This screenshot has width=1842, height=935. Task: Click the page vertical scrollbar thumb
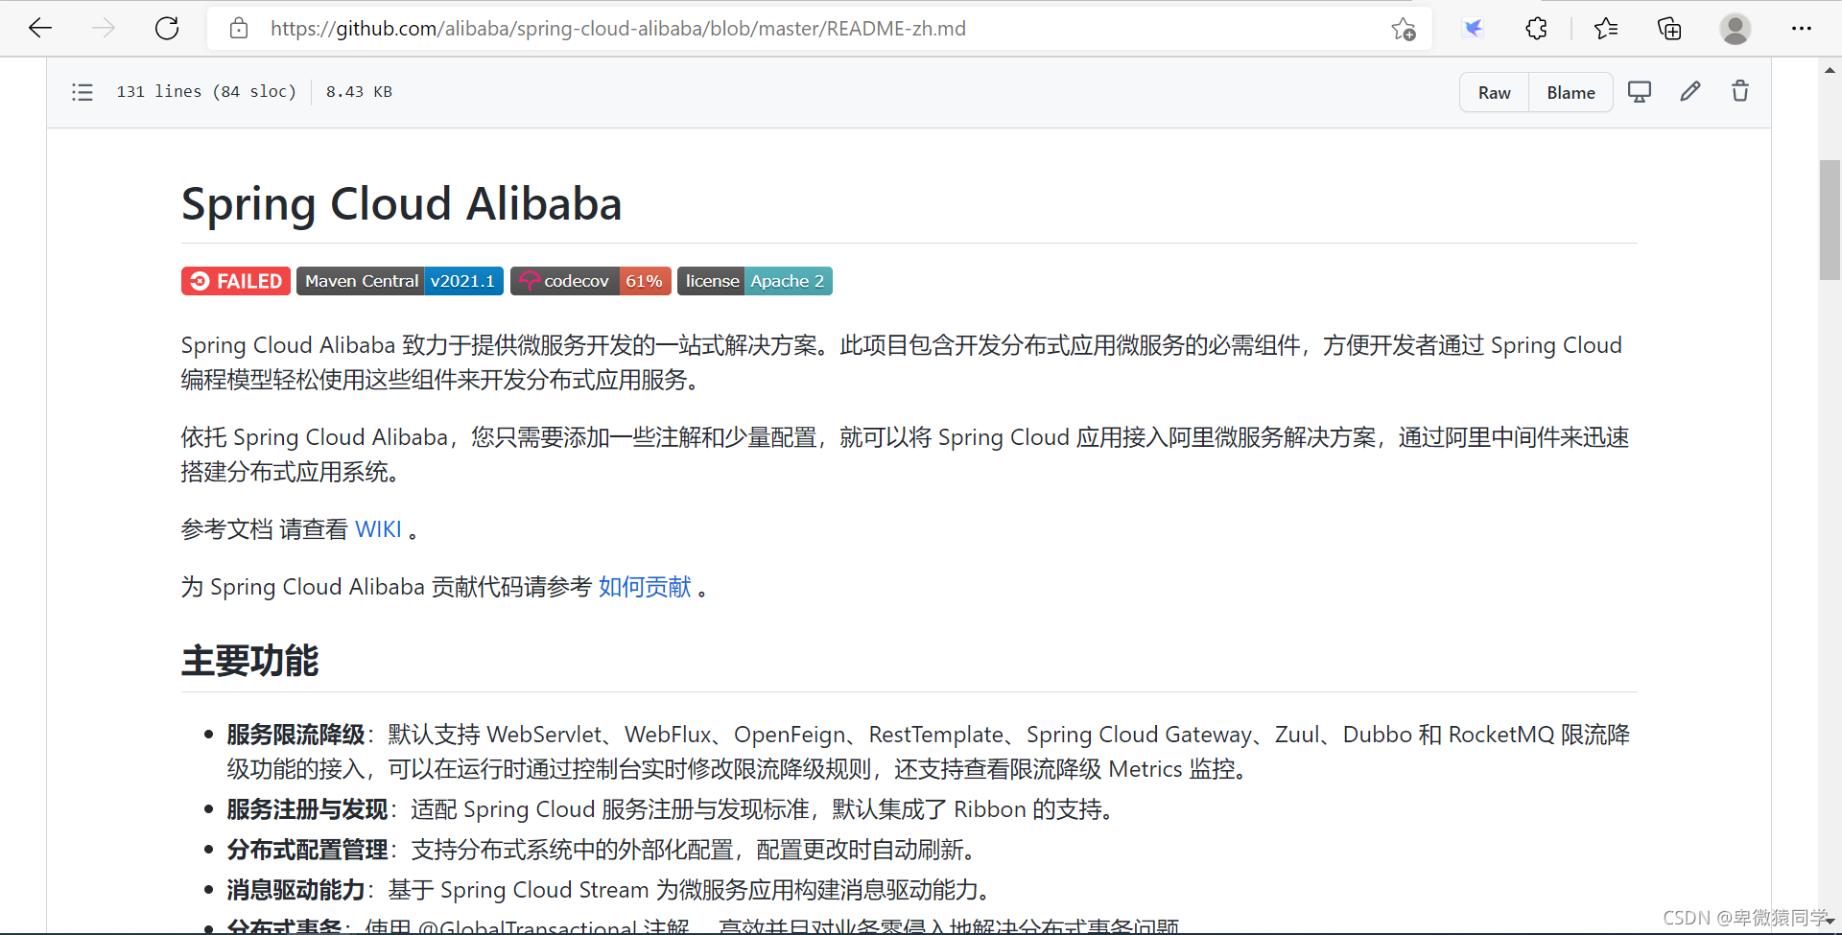(1830, 221)
